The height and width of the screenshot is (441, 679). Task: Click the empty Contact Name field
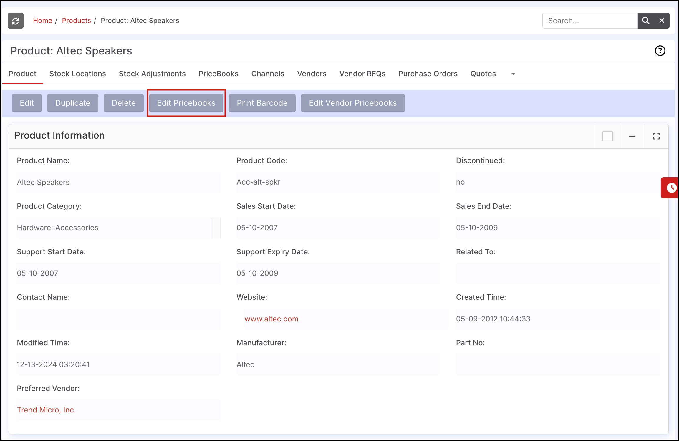coord(119,319)
